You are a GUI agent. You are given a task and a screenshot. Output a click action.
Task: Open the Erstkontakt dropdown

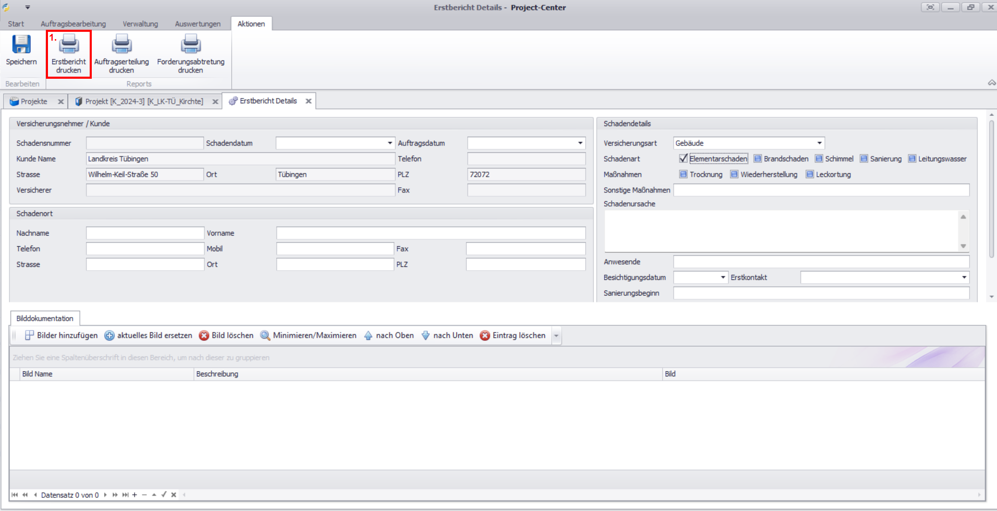click(x=964, y=277)
